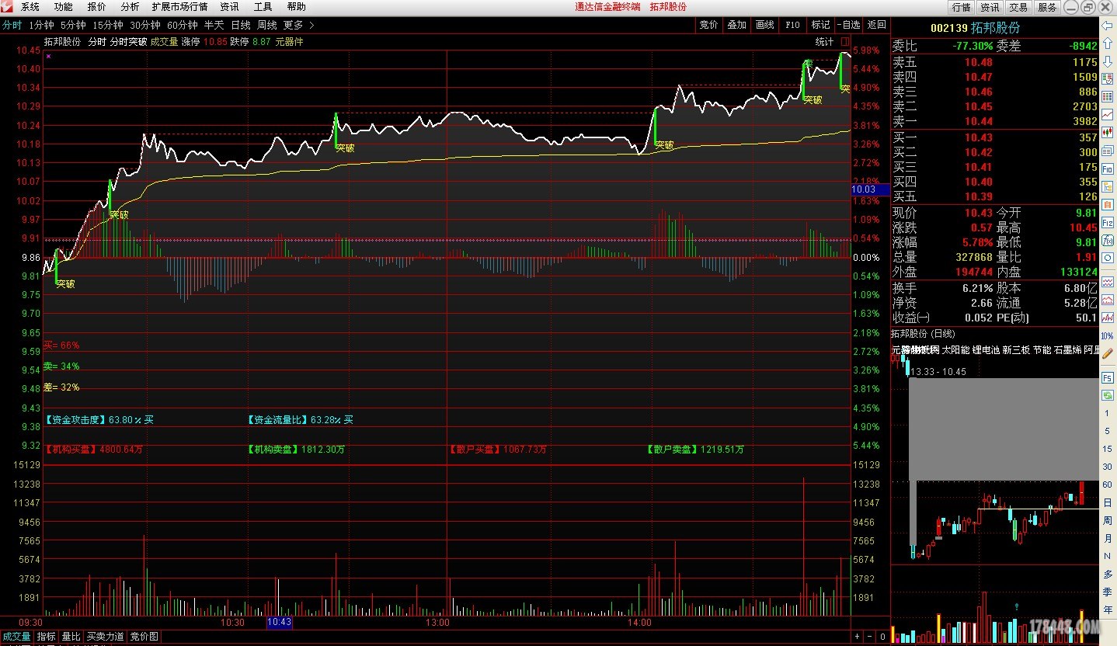The image size is (1117, 646).
Task: Switch to the 日线 chart tab
Action: [241, 25]
